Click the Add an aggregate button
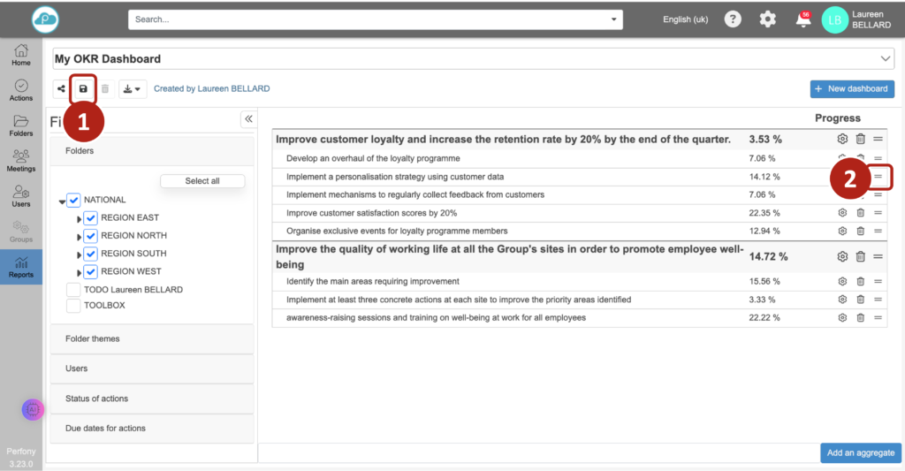This screenshot has height=471, width=905. (860, 453)
